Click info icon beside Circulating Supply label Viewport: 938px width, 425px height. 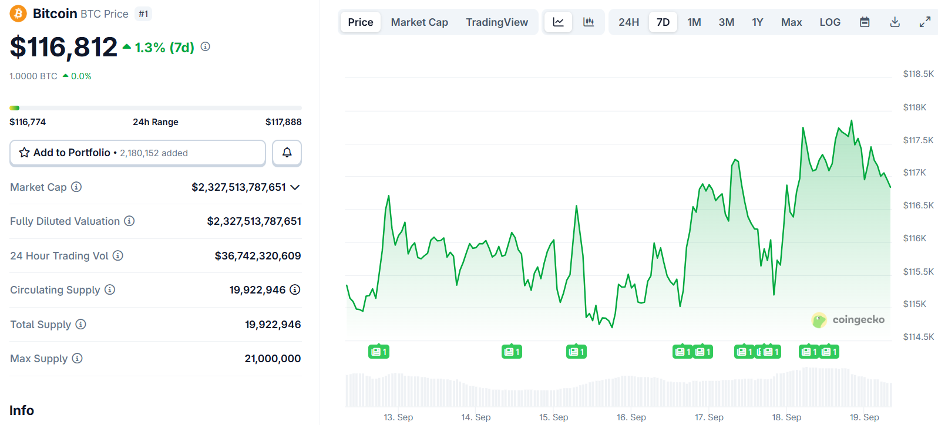coord(110,289)
